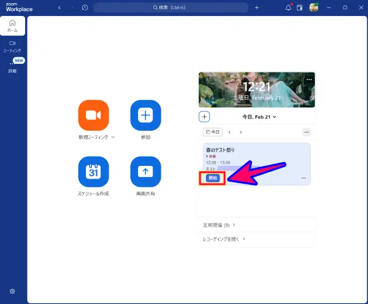
Task: Click the orange New Meeting camera icon
Action: (x=93, y=115)
